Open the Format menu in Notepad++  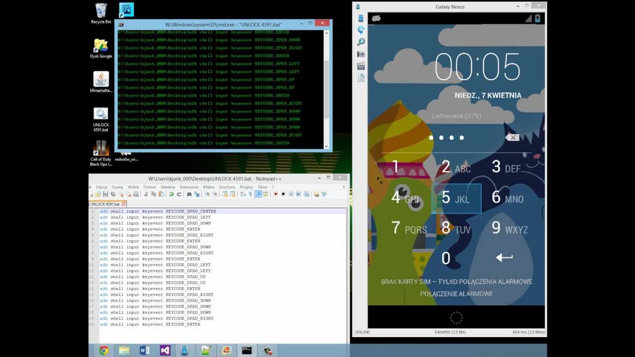pos(149,187)
